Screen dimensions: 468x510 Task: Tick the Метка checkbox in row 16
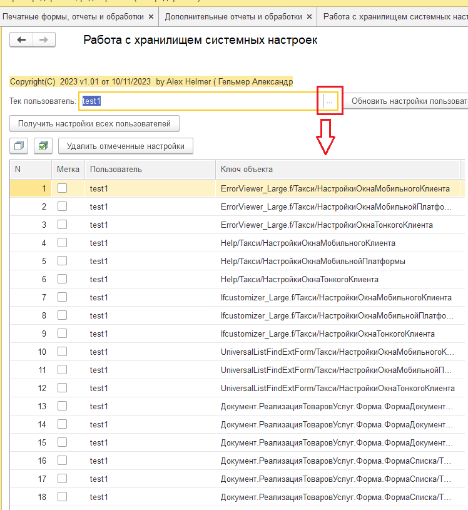[x=62, y=460]
